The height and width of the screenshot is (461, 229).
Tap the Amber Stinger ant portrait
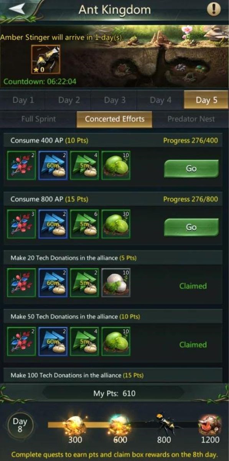(x=45, y=60)
